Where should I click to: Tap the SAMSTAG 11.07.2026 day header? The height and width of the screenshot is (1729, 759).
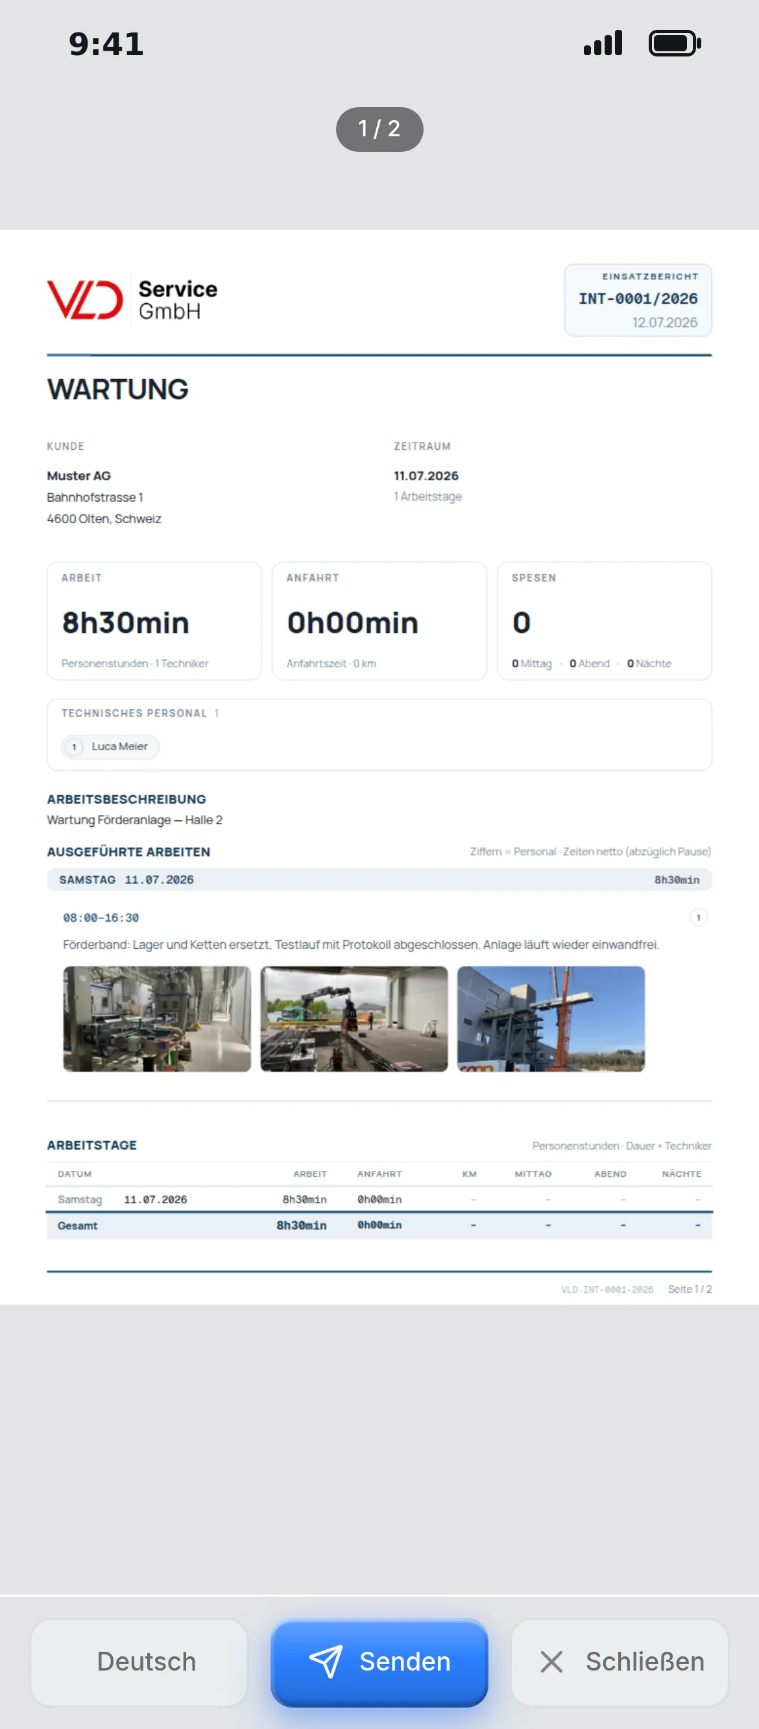[x=379, y=879]
